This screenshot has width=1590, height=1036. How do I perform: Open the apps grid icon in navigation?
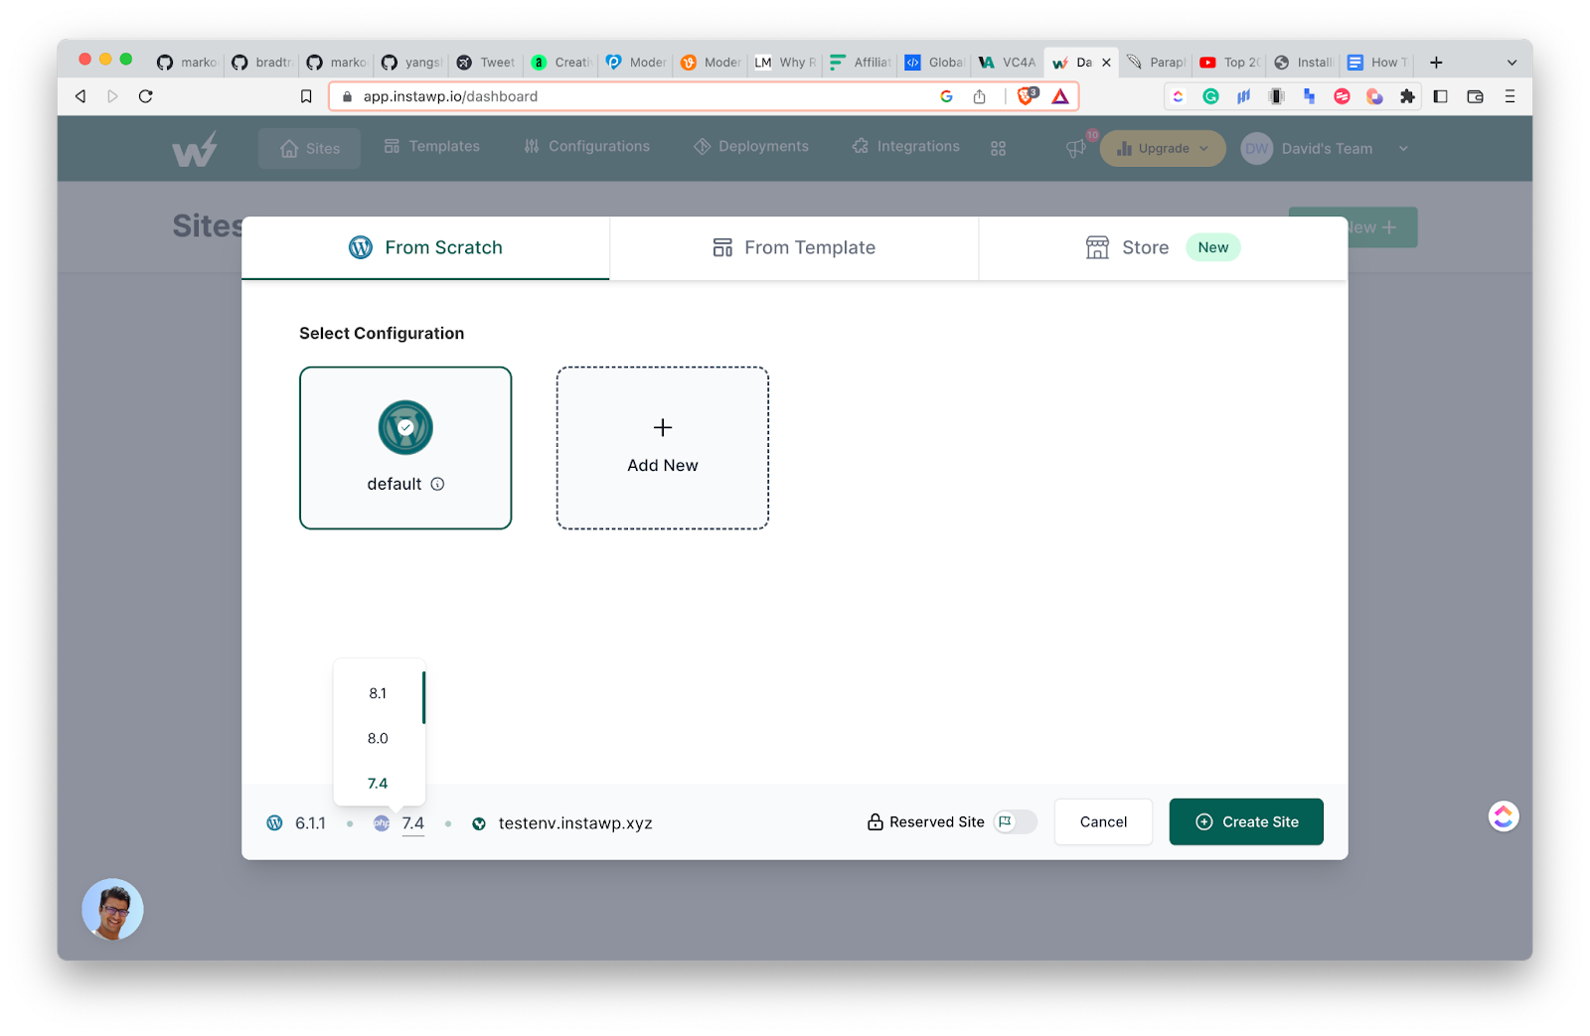[998, 148]
